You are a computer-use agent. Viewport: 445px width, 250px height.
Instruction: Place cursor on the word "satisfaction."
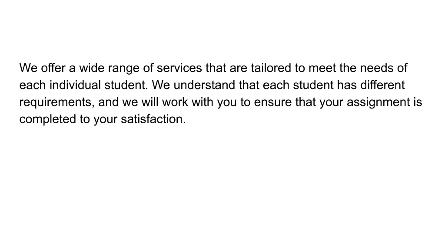(x=153, y=119)
